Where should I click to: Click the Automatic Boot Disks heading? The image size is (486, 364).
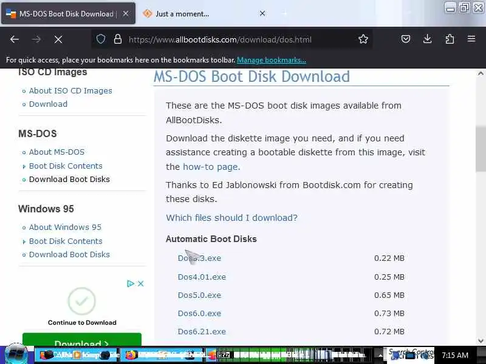click(211, 239)
